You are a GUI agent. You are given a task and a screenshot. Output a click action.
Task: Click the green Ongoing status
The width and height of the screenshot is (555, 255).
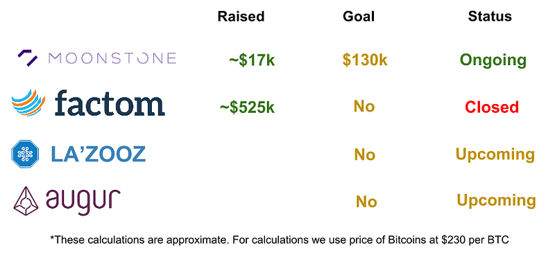493,60
